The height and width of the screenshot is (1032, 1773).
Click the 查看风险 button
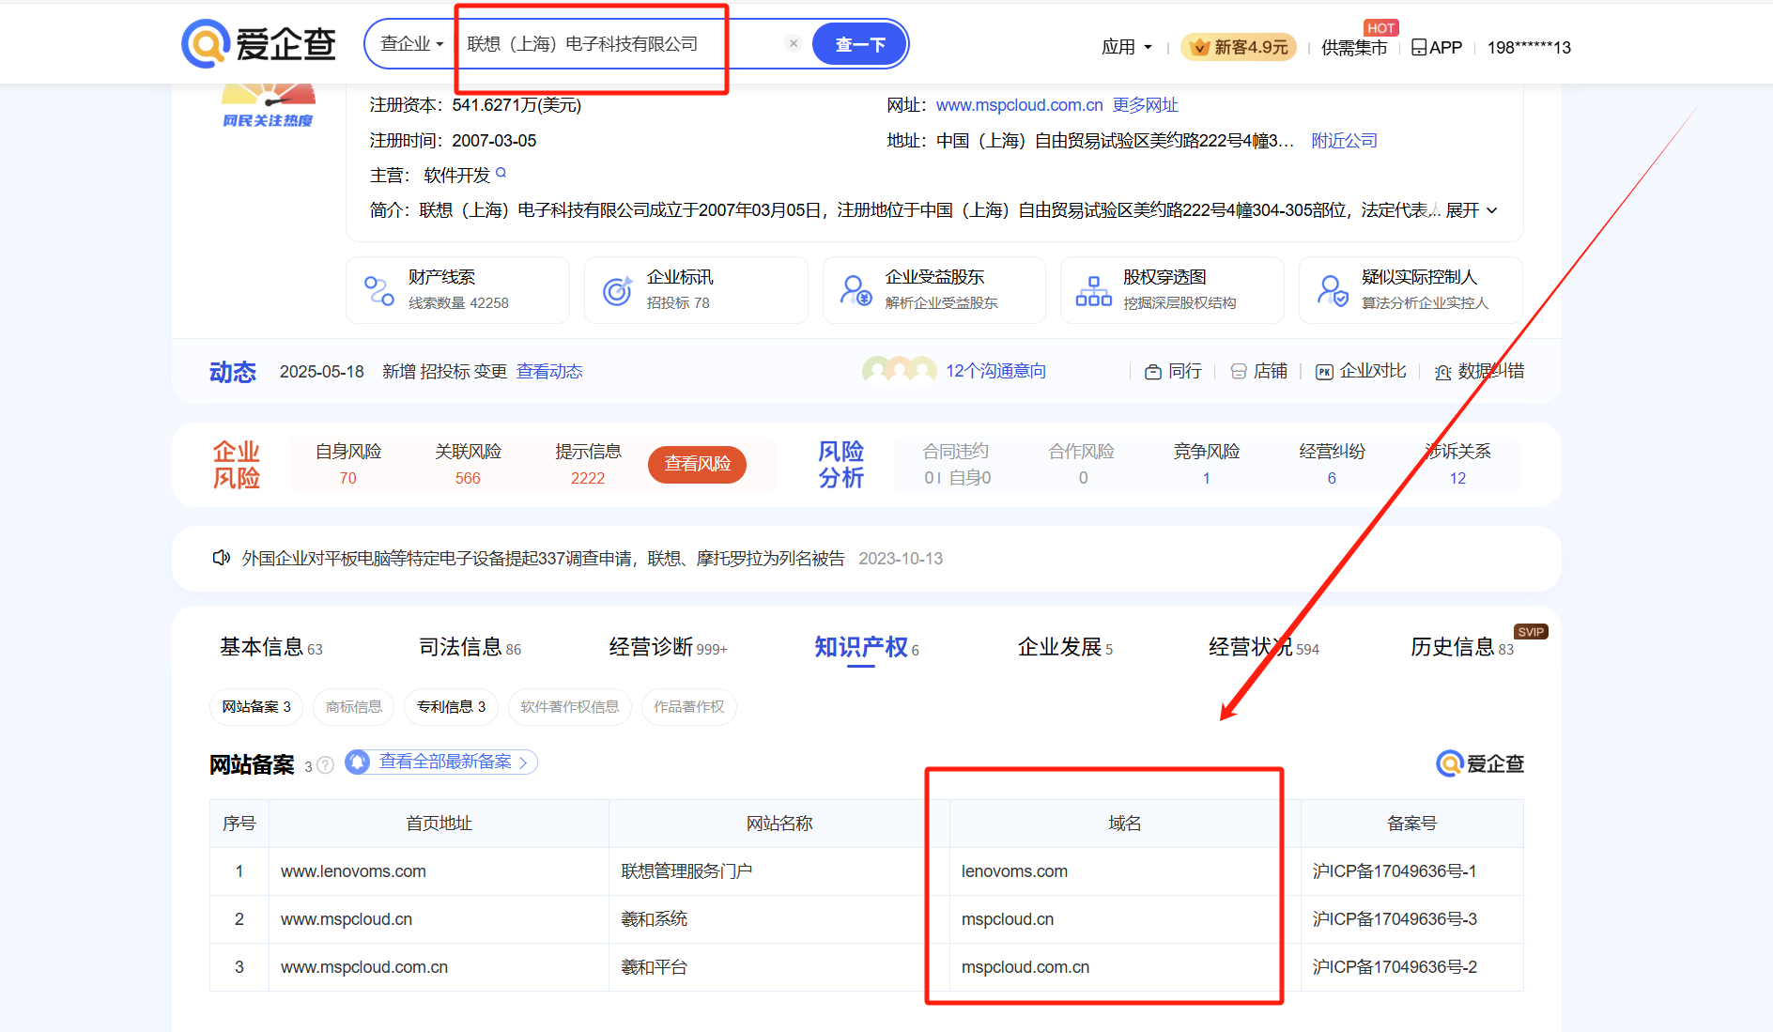coord(697,464)
